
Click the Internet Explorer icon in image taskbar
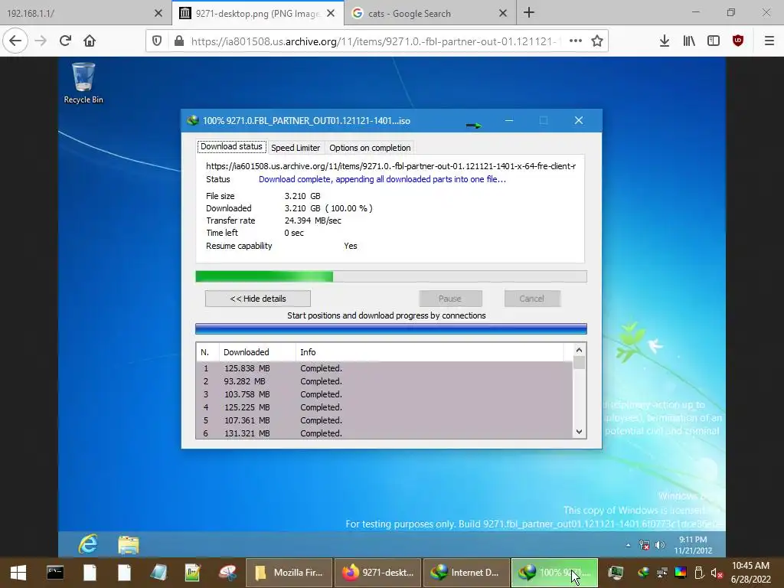(x=88, y=544)
